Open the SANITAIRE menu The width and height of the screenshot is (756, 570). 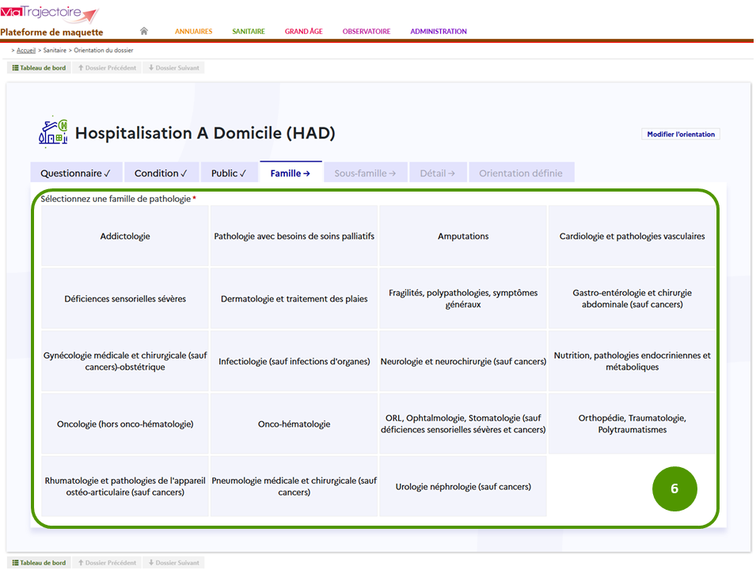pyautogui.click(x=249, y=32)
